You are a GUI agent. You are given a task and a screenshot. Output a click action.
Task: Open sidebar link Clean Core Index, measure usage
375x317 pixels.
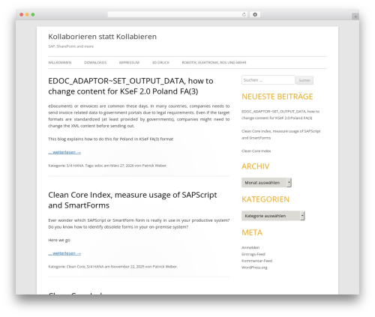[x=281, y=134]
